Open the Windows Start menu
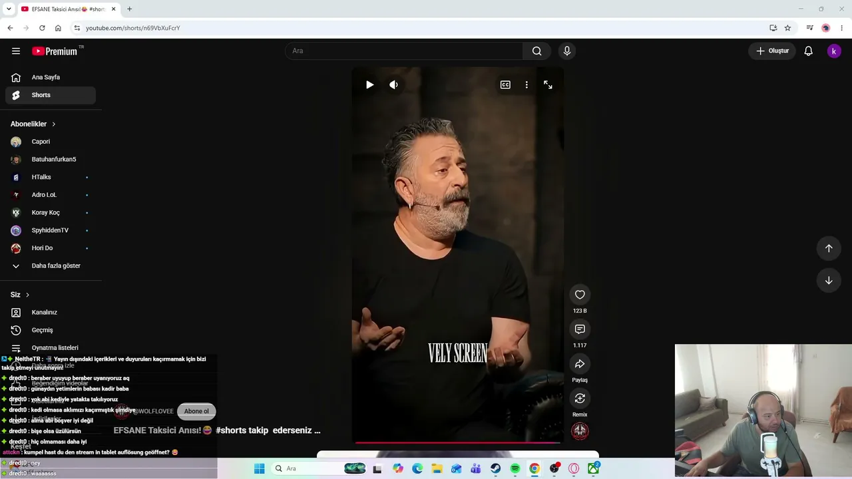Viewport: 852px width, 479px height. coord(259,468)
